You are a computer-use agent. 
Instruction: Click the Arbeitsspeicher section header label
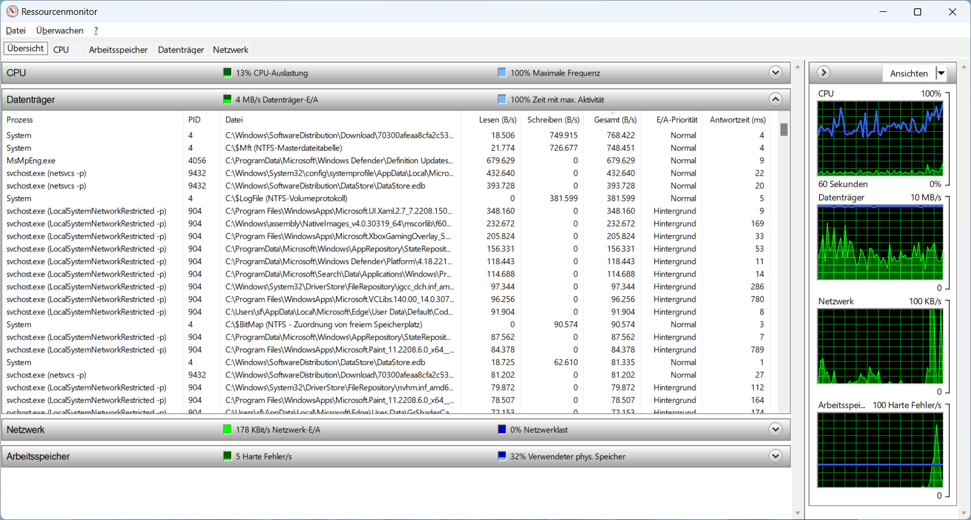38,456
